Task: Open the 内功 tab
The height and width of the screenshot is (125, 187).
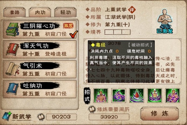Action: tap(40, 12)
